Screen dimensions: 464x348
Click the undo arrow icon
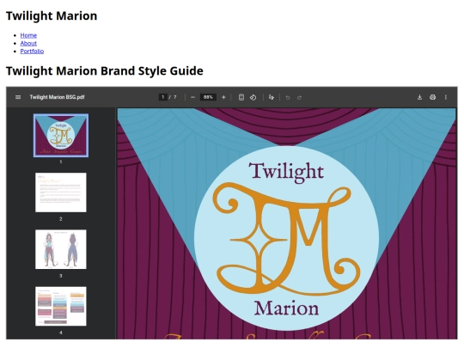pyautogui.click(x=288, y=97)
